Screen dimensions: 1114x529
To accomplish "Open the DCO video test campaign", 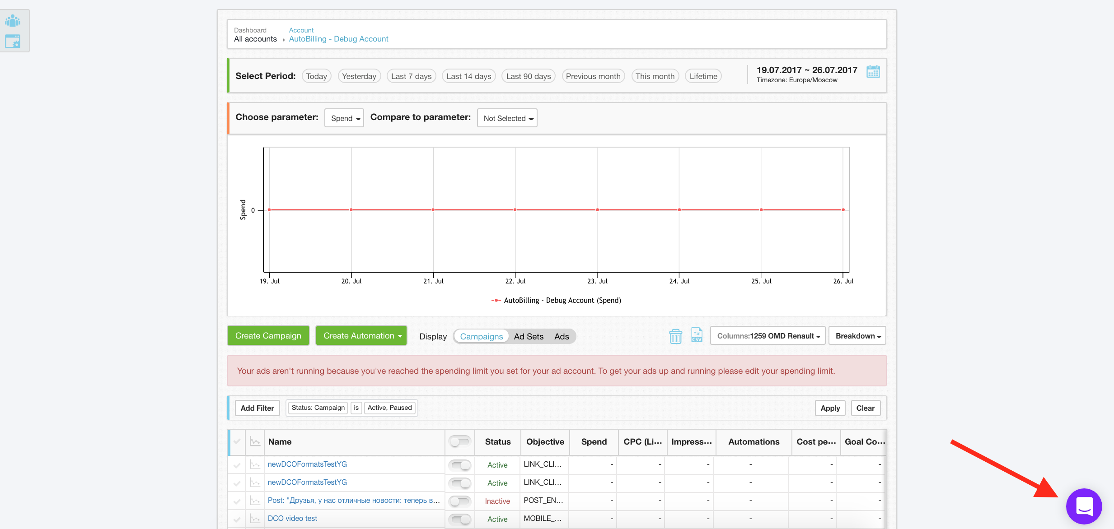I will pyautogui.click(x=292, y=518).
